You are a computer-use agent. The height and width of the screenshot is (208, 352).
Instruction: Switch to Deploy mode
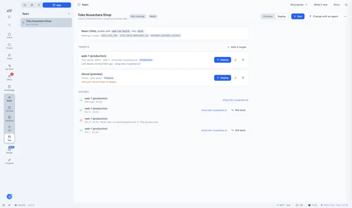point(282,16)
